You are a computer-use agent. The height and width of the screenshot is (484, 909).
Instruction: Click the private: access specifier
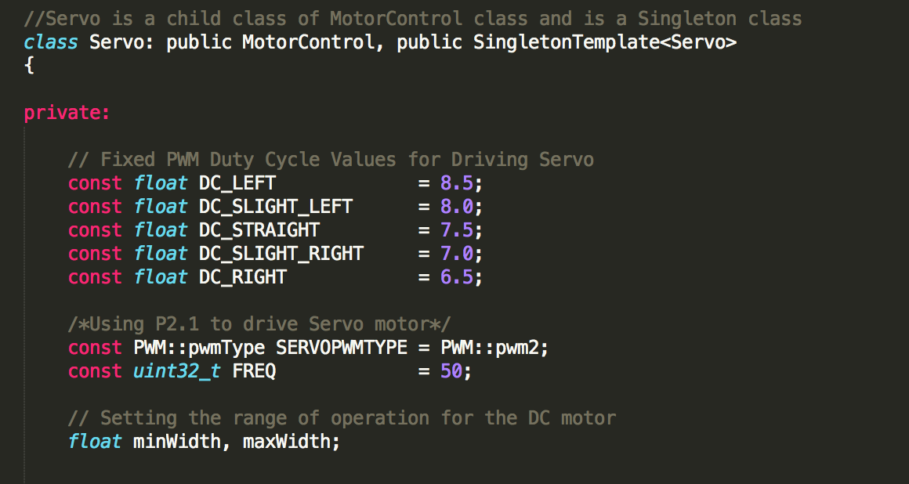click(67, 113)
